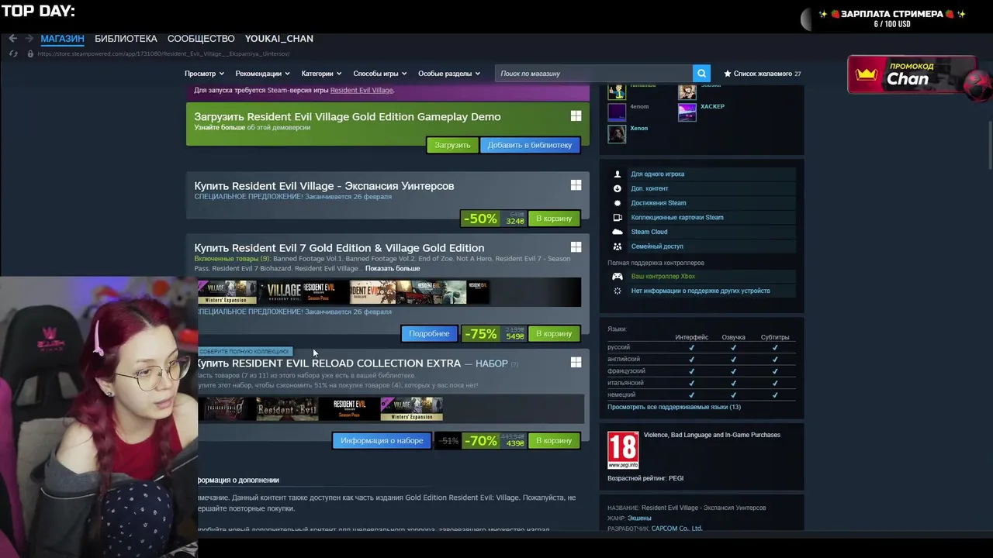Screen dimensions: 993x558
Task: Add the -70% Reload Collection to cart
Action: (x=554, y=441)
